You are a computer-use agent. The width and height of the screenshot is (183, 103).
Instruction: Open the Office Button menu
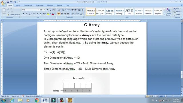[x=3, y=3]
